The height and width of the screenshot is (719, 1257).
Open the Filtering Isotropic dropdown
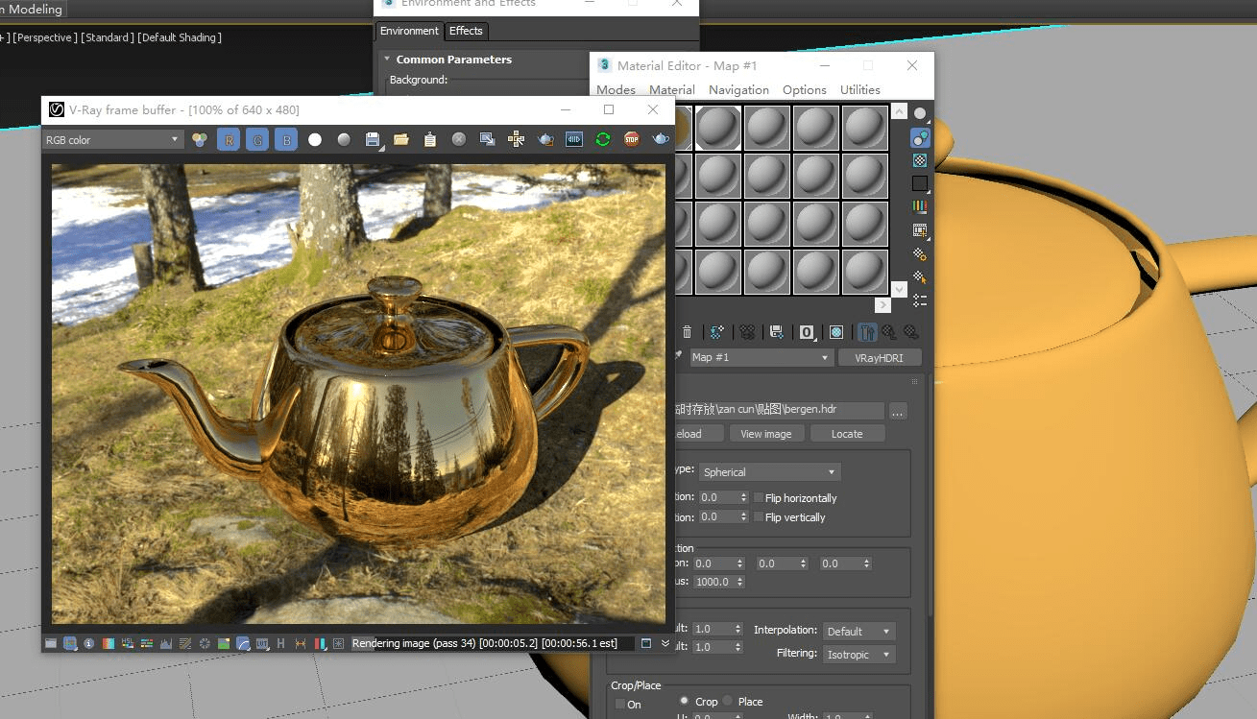pos(859,654)
